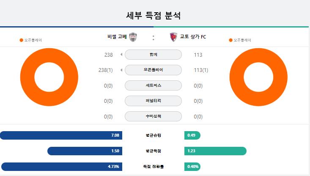310x176 pixels.
Task: Click the Vissel Kobe team crest icon
Action: (x=133, y=37)
